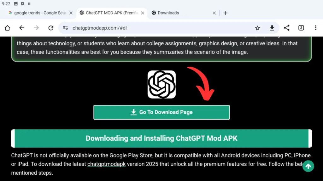Screen dimensions: 323x181
Task: Bookmark this page with the star
Action: click(x=257, y=28)
